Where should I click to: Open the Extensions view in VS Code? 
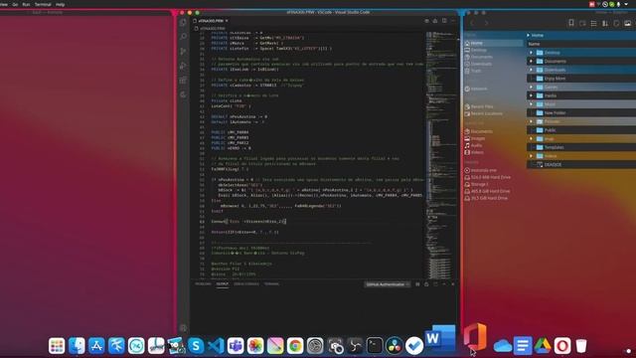(x=183, y=81)
